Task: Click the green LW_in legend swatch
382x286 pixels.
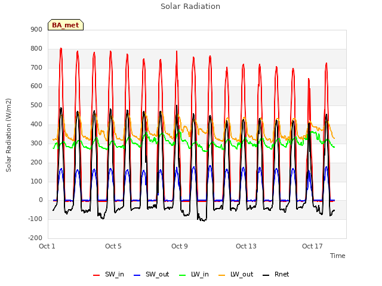Action: (x=183, y=275)
